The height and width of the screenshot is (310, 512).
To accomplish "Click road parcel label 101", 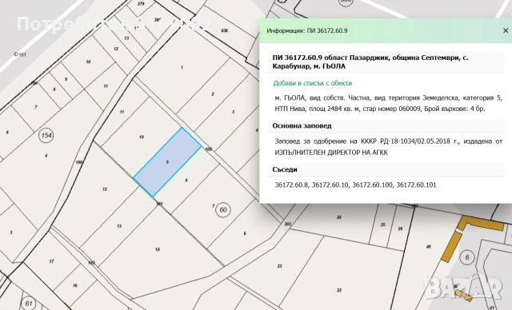I will (x=159, y=204).
